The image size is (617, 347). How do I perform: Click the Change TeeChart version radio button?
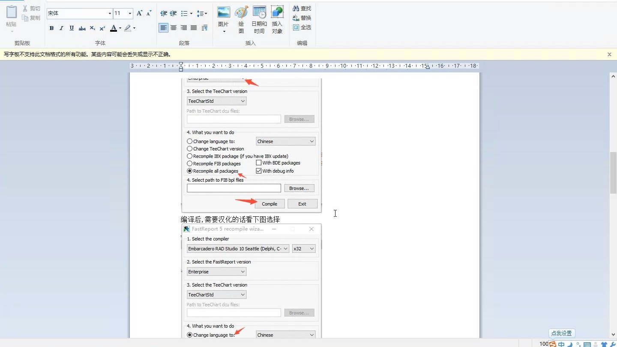pos(190,149)
